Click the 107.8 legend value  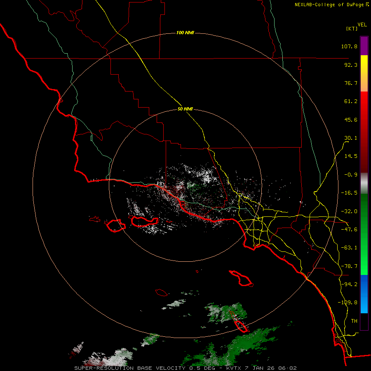349,46
